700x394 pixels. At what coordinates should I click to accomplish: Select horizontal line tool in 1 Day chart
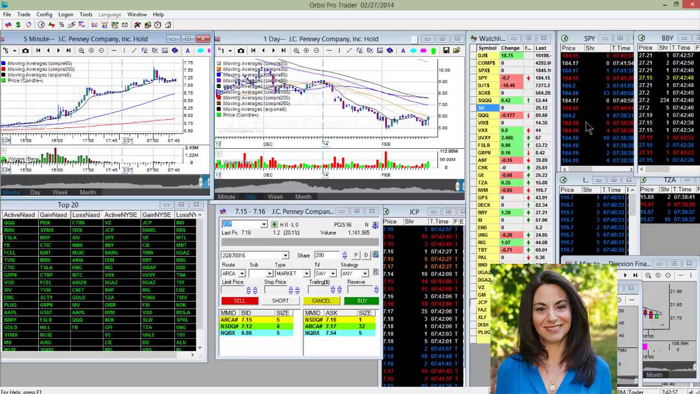[329, 50]
